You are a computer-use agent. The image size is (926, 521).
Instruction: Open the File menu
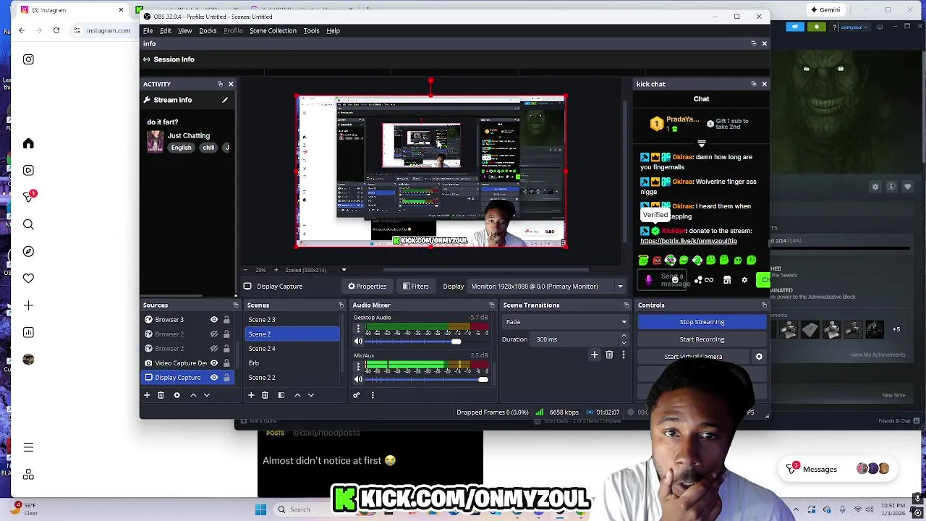[148, 30]
